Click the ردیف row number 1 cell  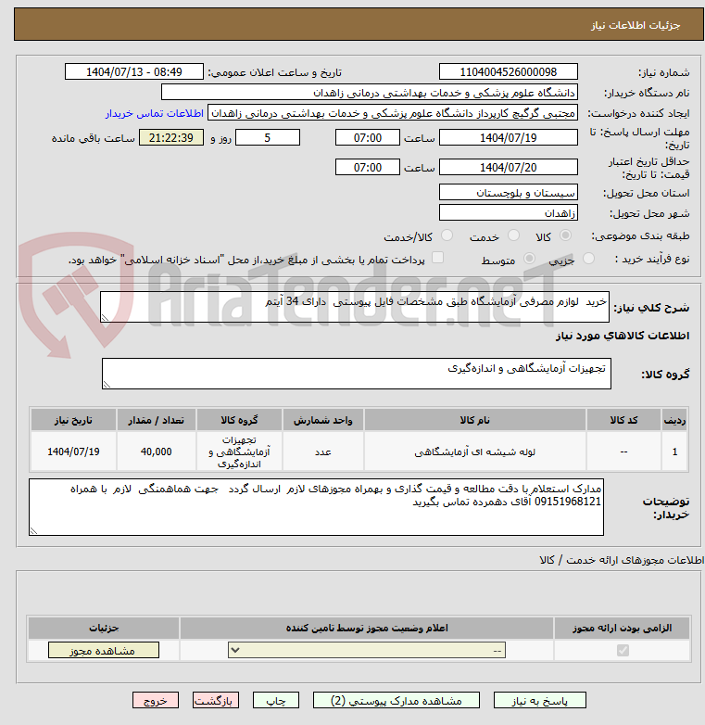click(x=674, y=452)
